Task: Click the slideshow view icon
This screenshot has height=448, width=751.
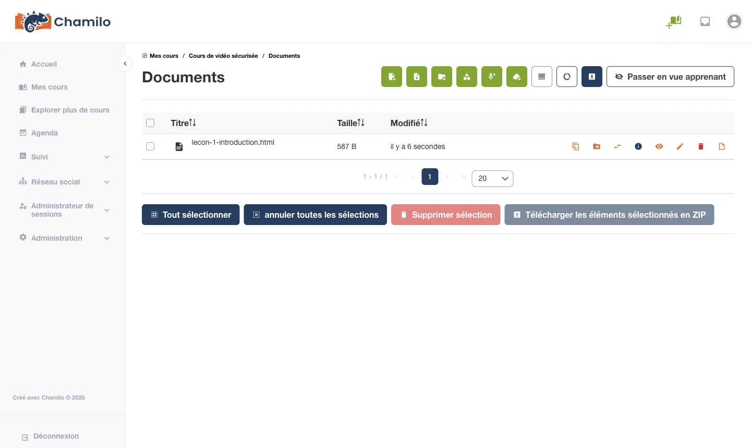Action: (x=542, y=77)
